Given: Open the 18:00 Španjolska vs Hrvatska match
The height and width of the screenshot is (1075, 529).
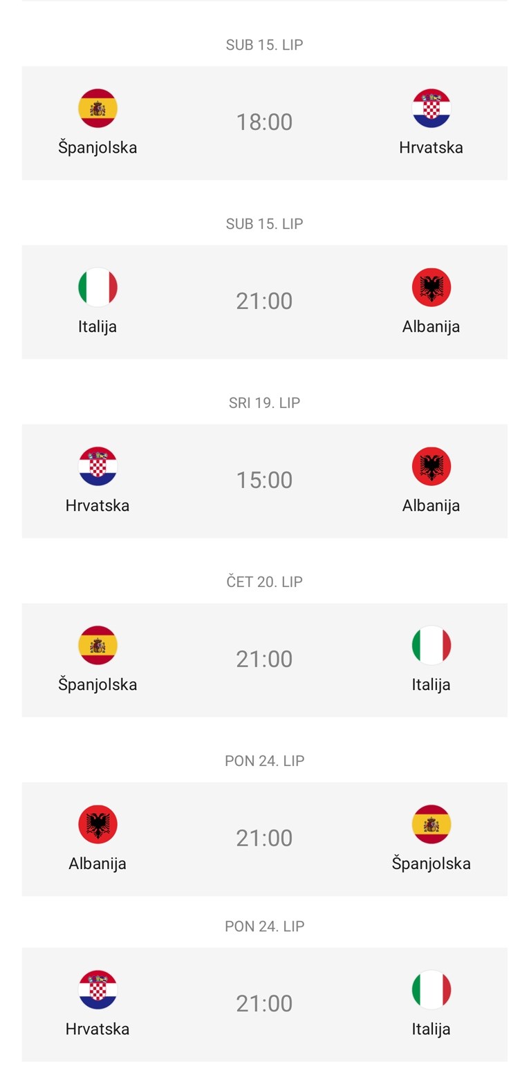Looking at the screenshot, I should pos(264,123).
